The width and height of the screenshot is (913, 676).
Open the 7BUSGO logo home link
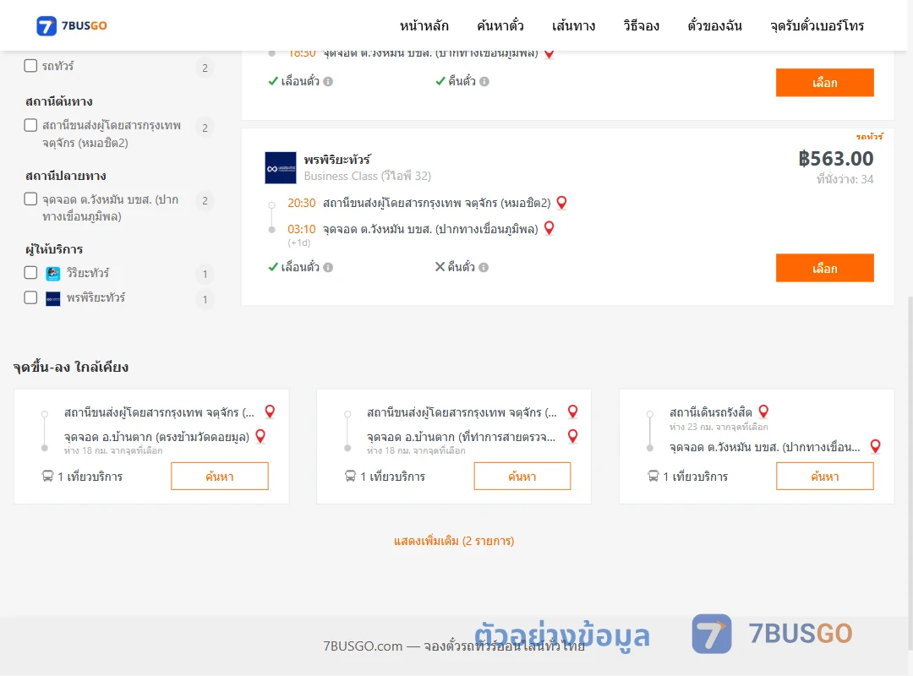[x=71, y=25]
